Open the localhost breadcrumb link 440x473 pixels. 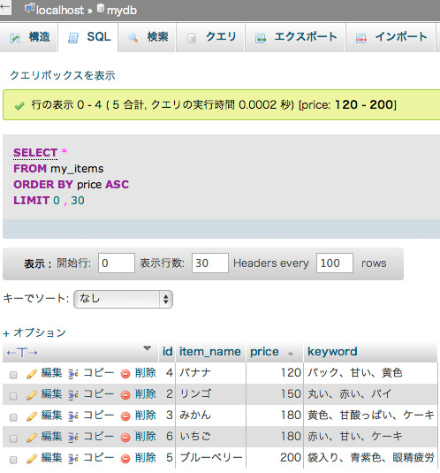[60, 11]
